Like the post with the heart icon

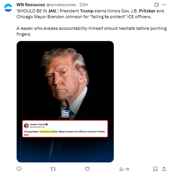(87, 169)
